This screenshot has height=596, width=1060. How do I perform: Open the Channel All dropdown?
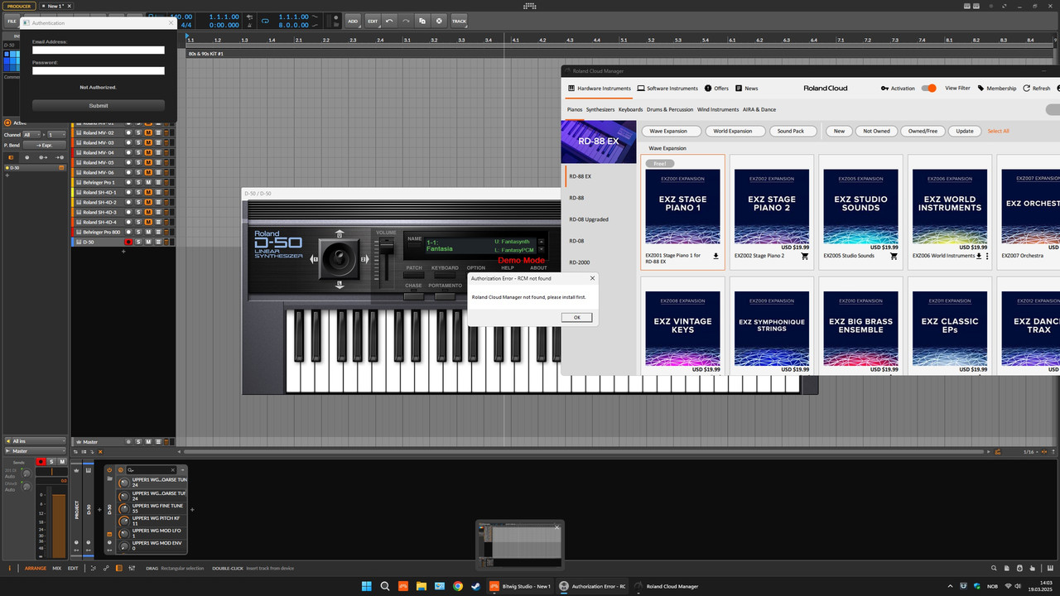point(31,134)
